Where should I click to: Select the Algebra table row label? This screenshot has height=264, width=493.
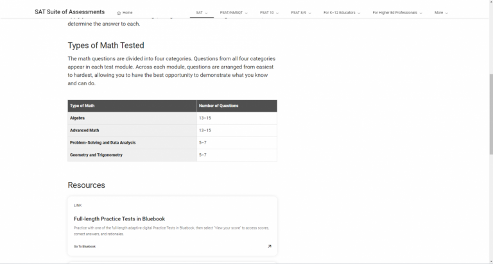[x=77, y=118]
